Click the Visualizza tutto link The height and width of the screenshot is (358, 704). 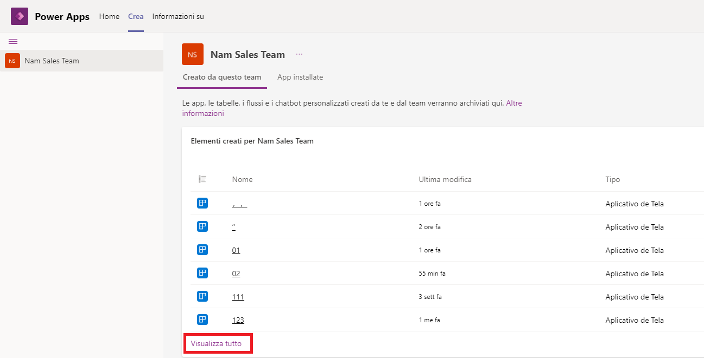[x=216, y=343]
